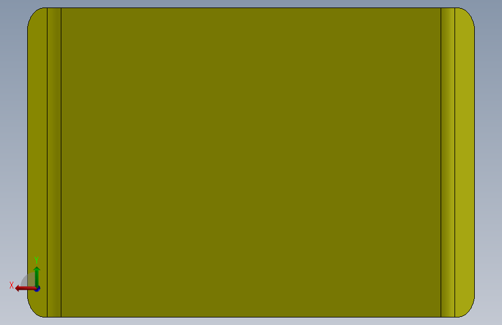Click the blue Z axis ball of triad
Viewport: 502px width, 325px height.
pos(38,289)
